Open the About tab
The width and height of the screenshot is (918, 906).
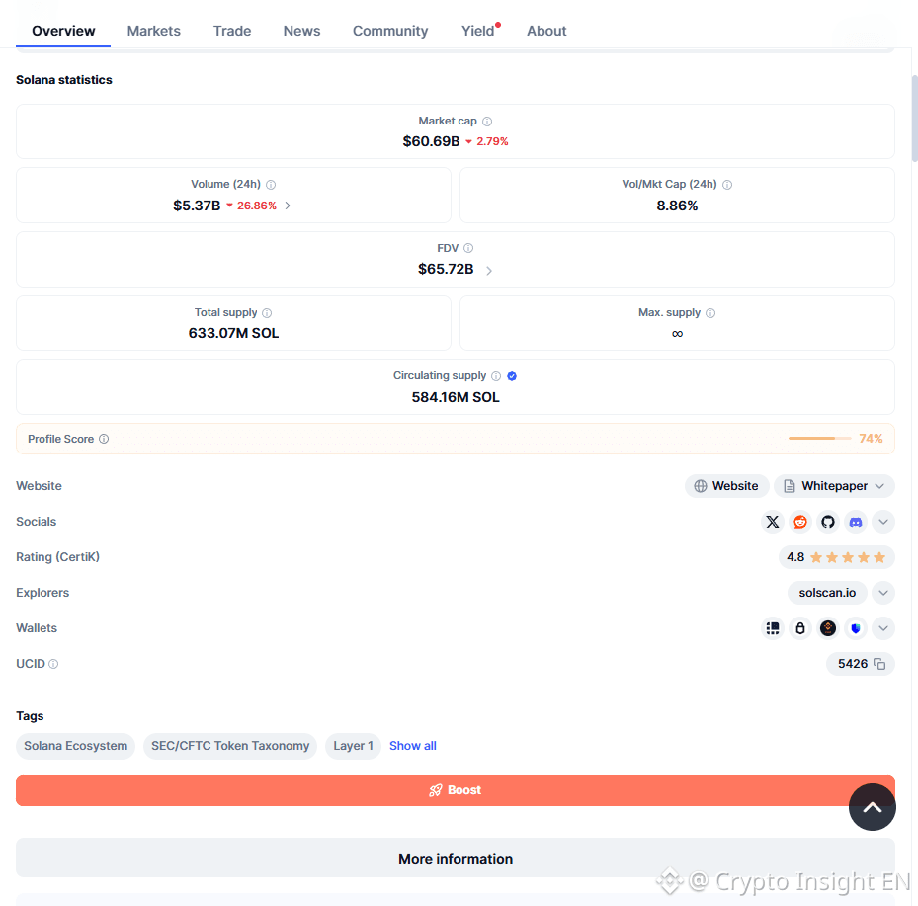(x=546, y=31)
